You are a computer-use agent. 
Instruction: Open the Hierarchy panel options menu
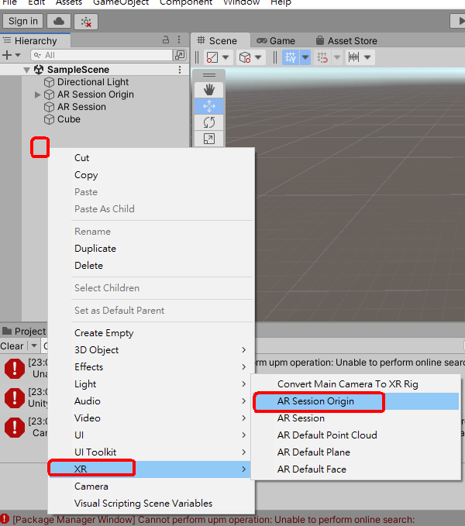(179, 40)
